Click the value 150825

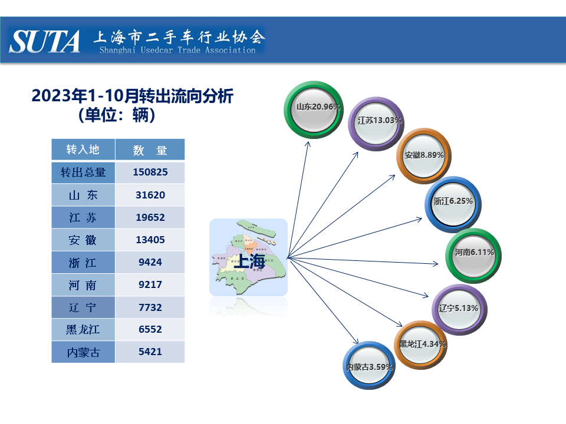(x=150, y=173)
